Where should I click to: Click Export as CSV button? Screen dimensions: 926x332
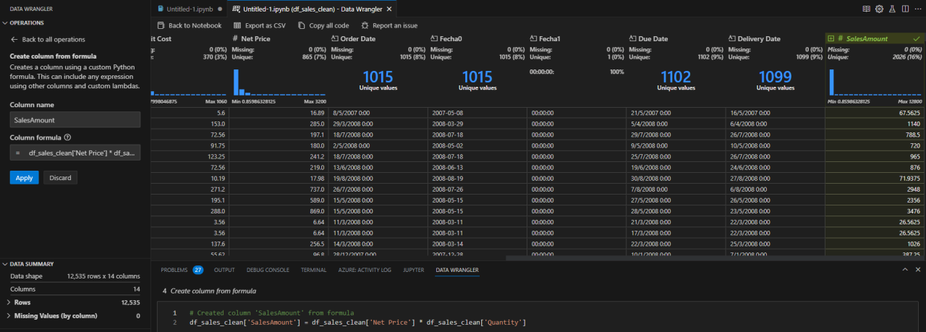(x=258, y=25)
